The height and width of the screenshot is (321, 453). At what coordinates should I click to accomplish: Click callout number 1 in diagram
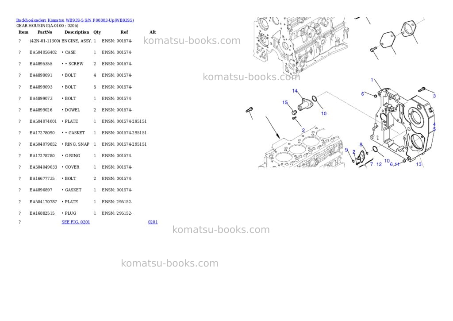(372, 80)
